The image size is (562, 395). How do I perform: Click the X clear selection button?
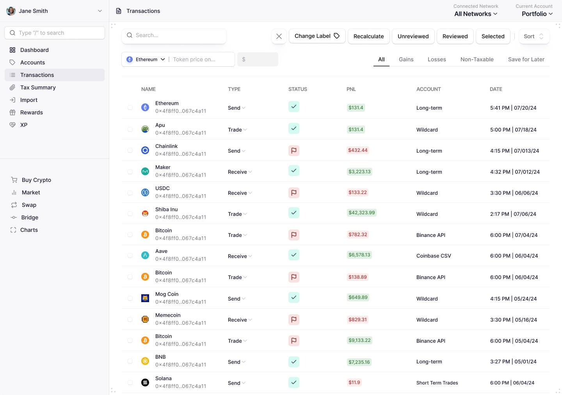pyautogui.click(x=279, y=36)
